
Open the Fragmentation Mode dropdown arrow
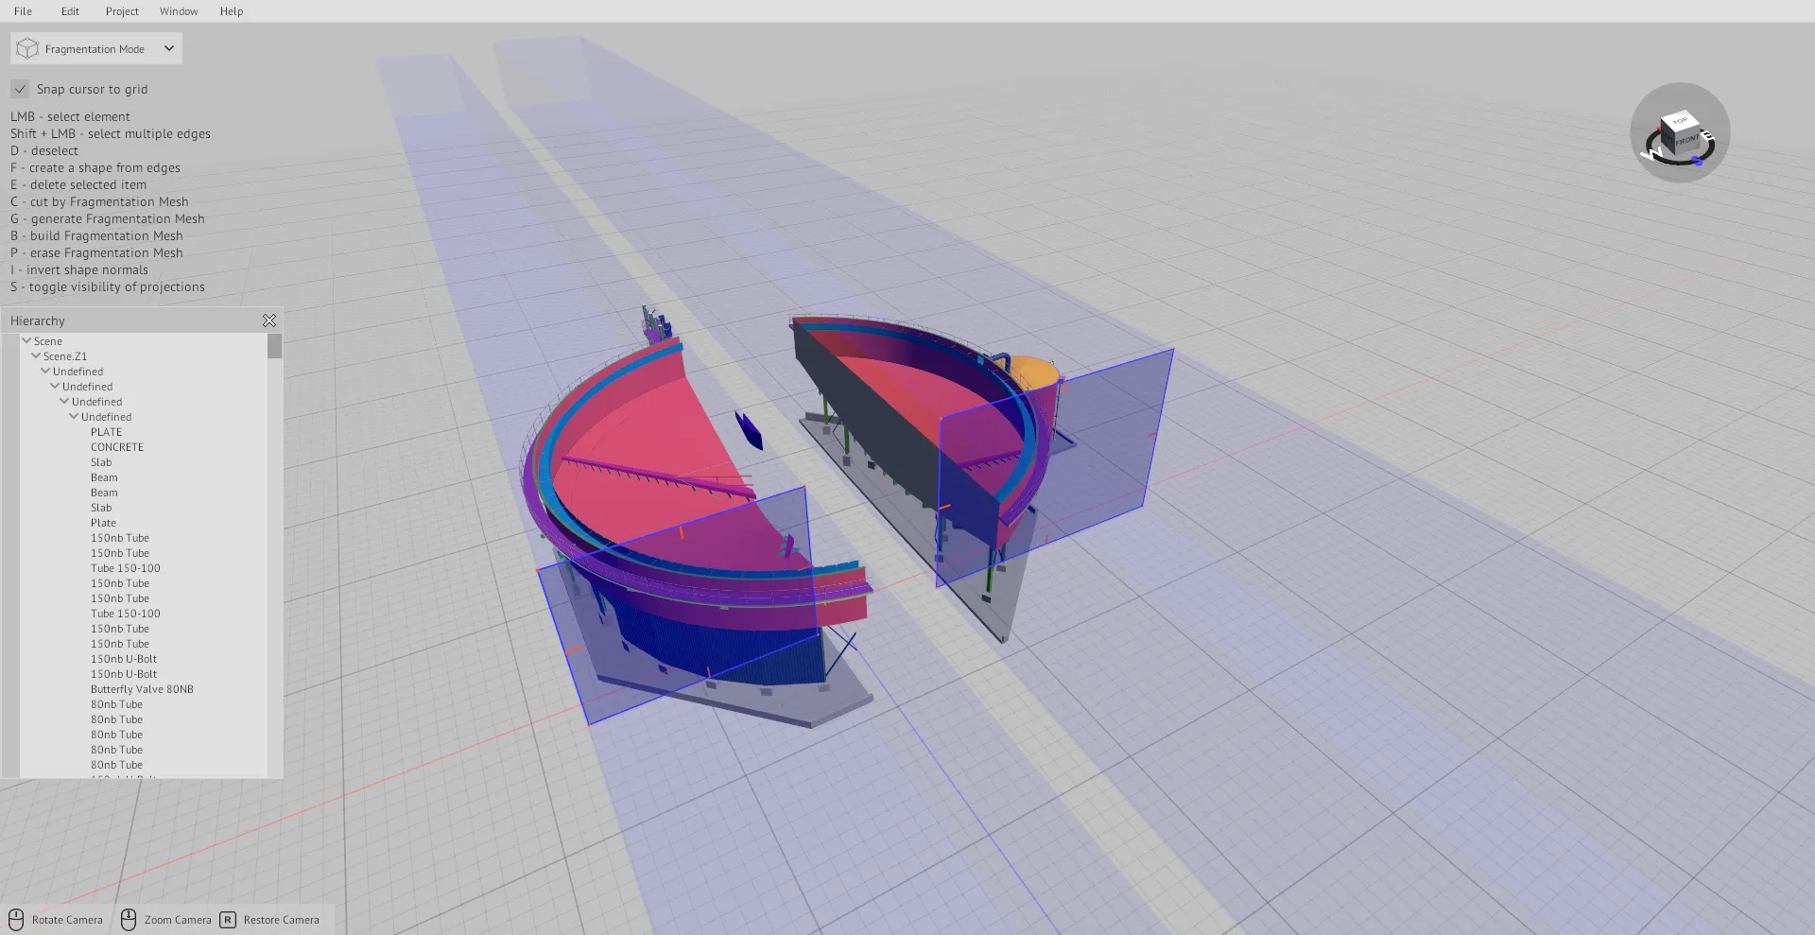point(169,48)
